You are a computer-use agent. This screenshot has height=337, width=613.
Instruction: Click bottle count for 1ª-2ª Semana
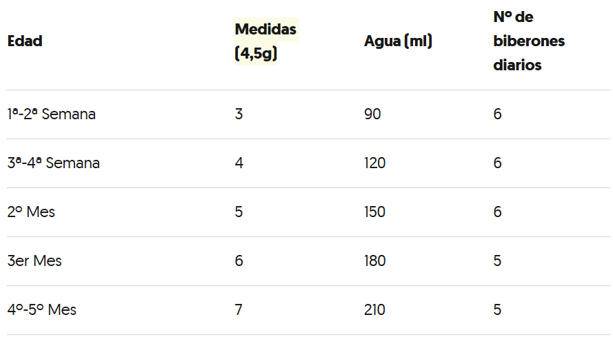click(497, 114)
